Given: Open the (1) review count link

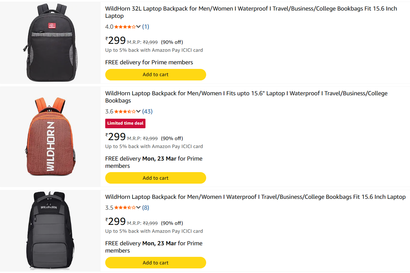Looking at the screenshot, I should 146,27.
